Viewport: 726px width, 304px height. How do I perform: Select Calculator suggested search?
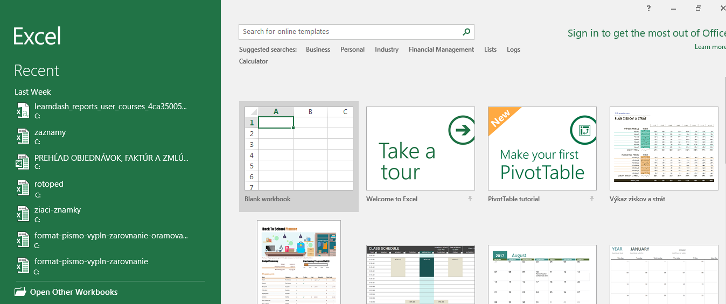[x=253, y=61]
